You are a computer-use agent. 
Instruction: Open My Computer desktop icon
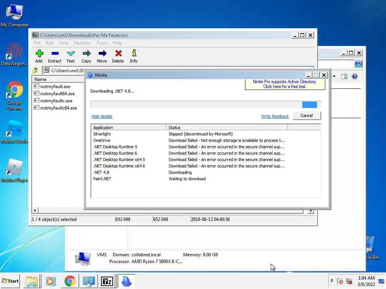click(x=15, y=15)
